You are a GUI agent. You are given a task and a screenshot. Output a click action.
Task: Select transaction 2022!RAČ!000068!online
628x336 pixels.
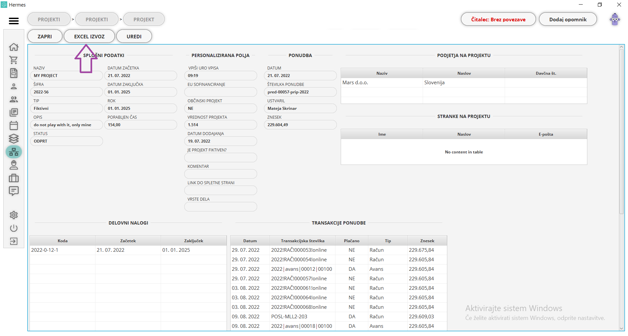pos(338,307)
